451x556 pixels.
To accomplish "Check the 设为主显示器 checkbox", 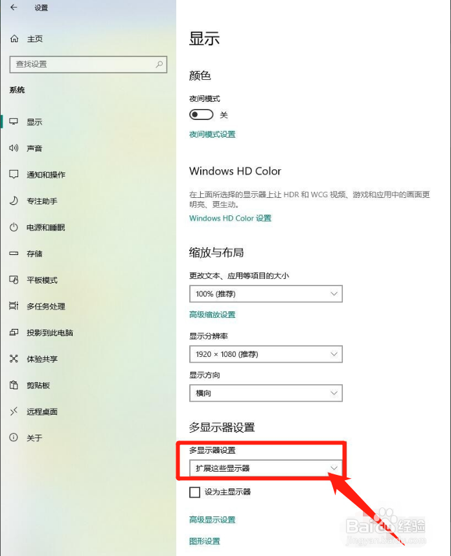I will (195, 492).
